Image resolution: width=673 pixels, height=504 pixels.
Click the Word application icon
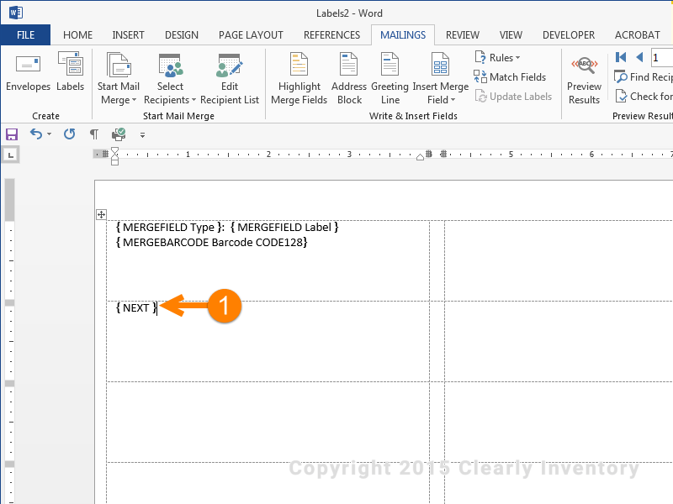16,13
